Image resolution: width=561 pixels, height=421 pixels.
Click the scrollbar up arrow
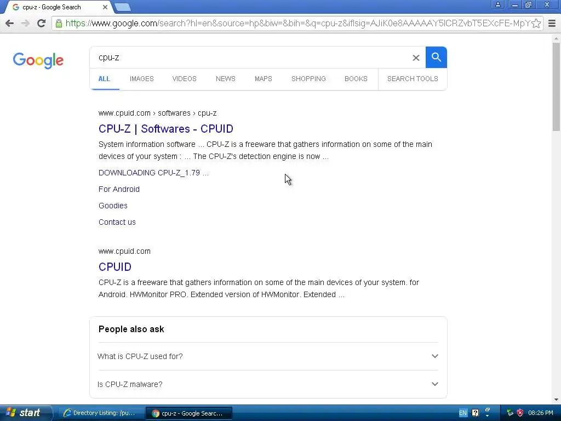click(556, 38)
